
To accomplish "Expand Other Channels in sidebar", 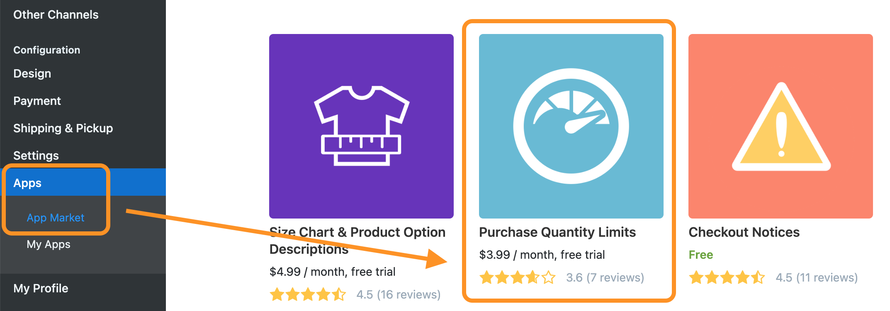I will click(x=56, y=15).
